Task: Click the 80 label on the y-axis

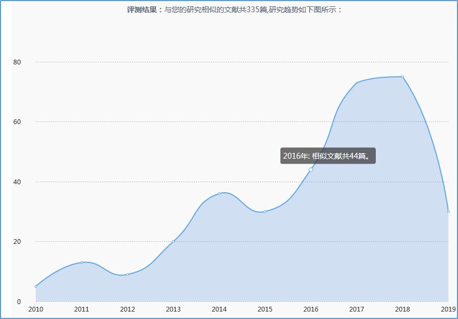Action: [17, 62]
